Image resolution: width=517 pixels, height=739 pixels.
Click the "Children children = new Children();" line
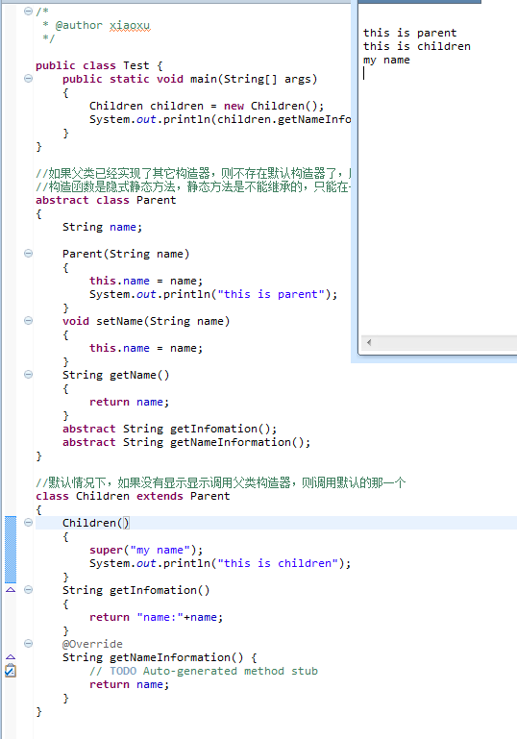[x=207, y=106]
